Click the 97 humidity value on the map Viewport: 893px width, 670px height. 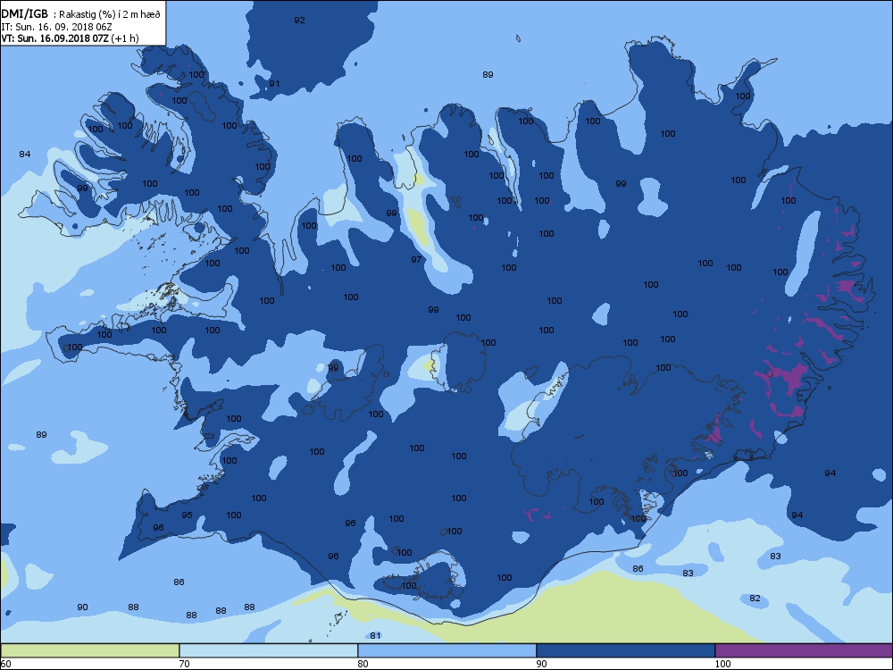pos(416,259)
